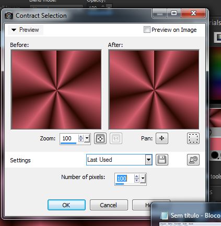The height and width of the screenshot is (226, 221).
Task: Collapse the Preview section triangle
Action: 14,30
